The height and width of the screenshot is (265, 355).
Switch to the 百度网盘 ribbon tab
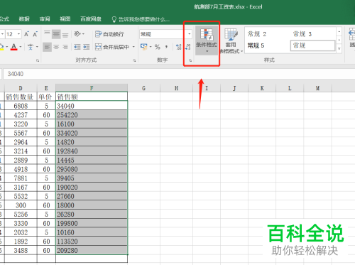pos(91,19)
